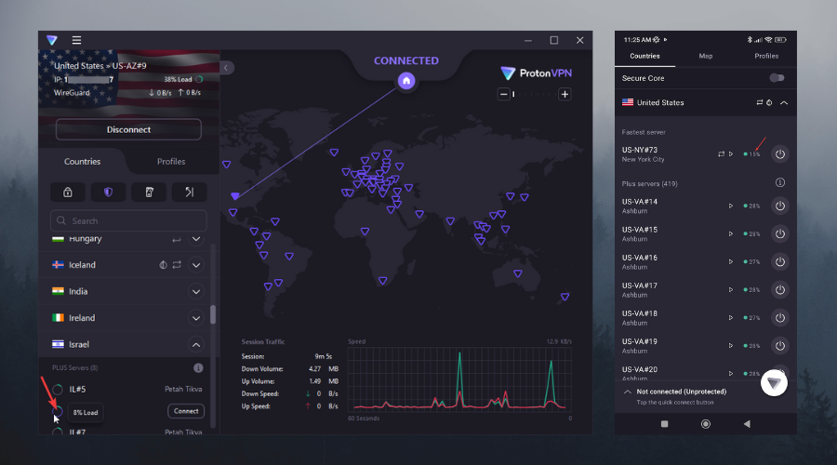Expand the Ireland server list
The width and height of the screenshot is (837, 465).
[x=196, y=318]
